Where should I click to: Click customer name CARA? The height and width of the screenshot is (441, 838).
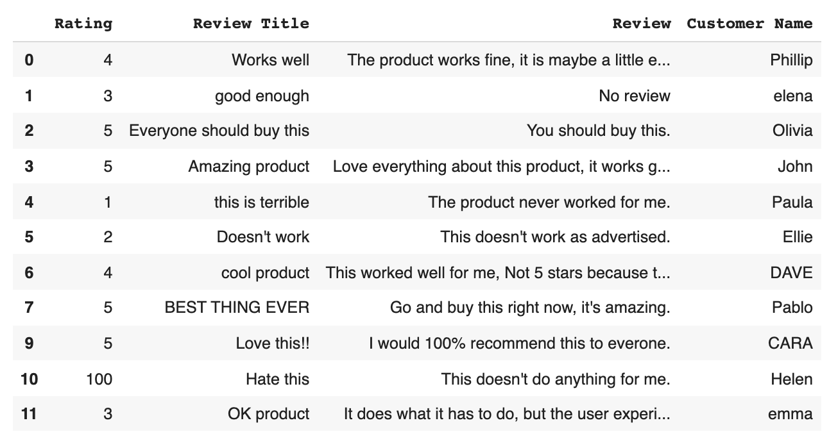click(790, 344)
